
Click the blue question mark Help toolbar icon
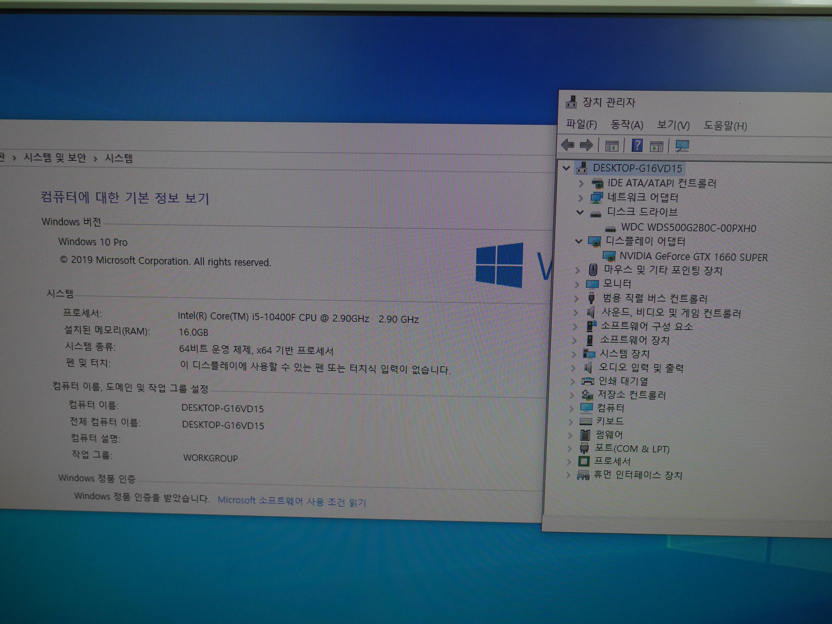(637, 145)
